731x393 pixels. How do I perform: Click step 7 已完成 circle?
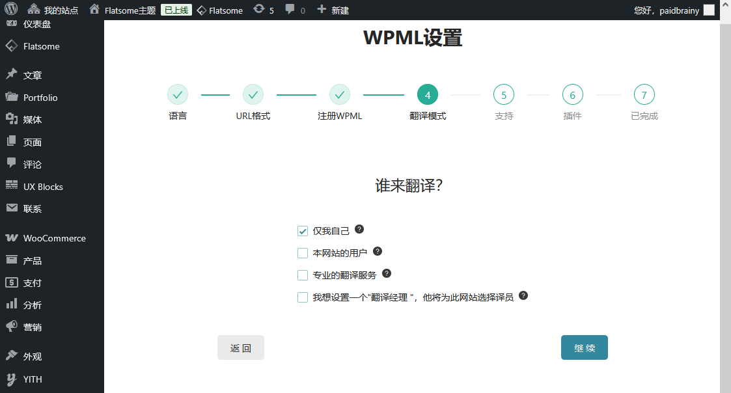click(644, 94)
